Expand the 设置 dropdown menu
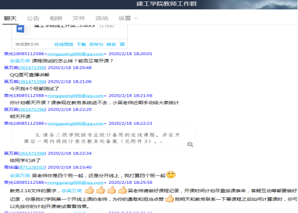The height and width of the screenshot is (213, 298). tap(128, 18)
